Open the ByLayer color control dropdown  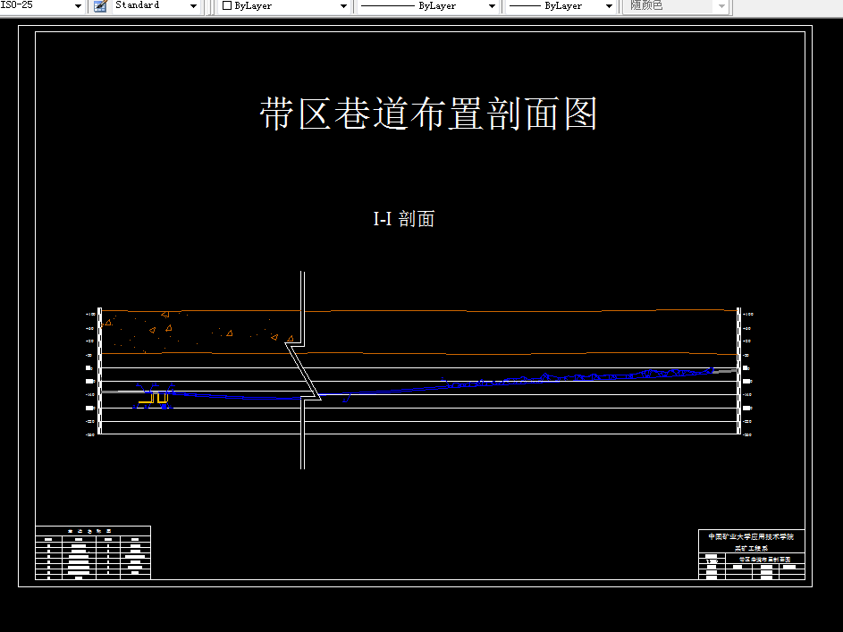pyautogui.click(x=343, y=6)
